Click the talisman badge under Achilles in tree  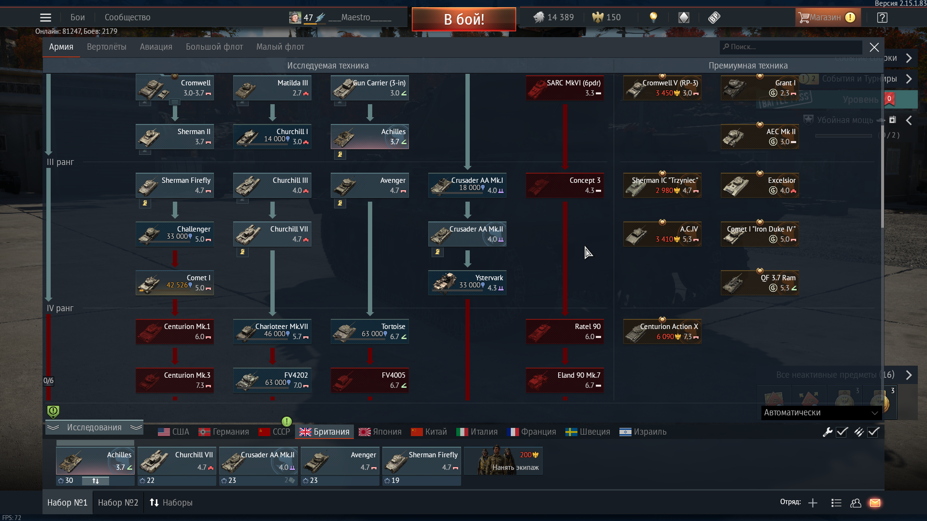(340, 154)
